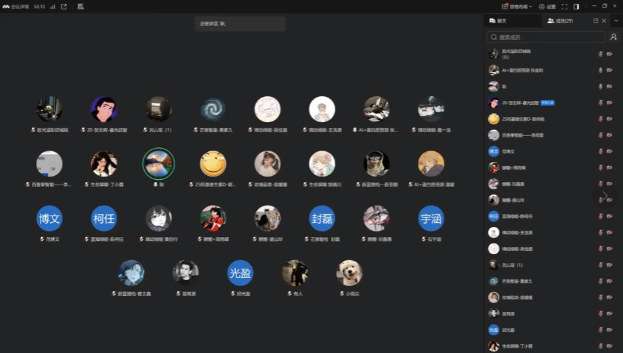Select the 博文 avatar tile in the grid
This screenshot has height=353, width=623.
[x=49, y=218]
